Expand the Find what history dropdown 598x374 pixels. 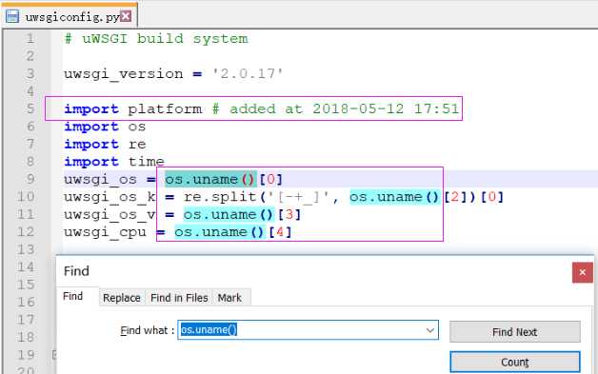pyautogui.click(x=429, y=330)
